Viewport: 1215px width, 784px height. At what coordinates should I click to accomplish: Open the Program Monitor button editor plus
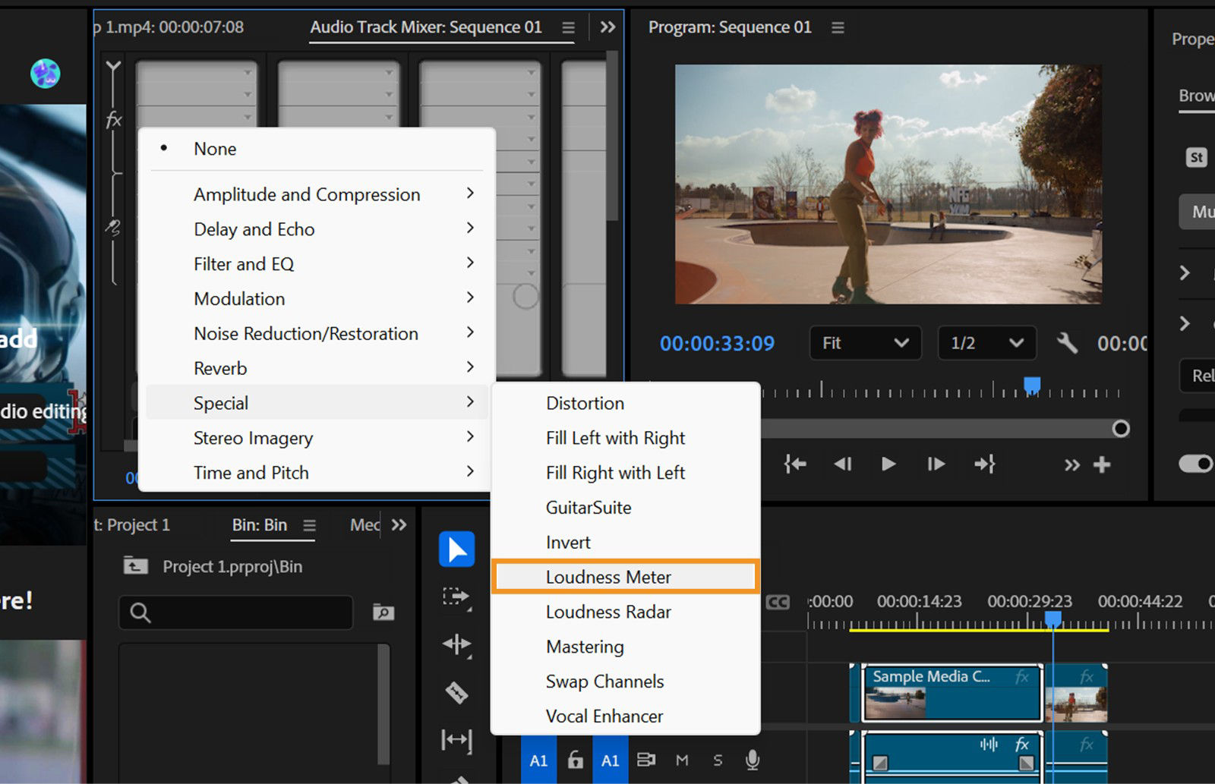pyautogui.click(x=1102, y=464)
